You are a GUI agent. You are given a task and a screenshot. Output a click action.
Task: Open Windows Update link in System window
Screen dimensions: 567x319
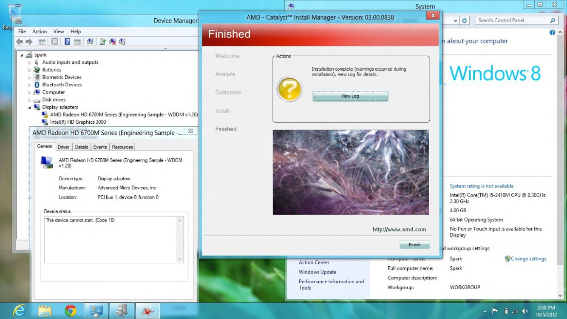[x=318, y=272]
